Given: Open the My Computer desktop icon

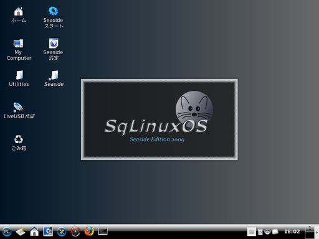Looking at the screenshot, I should (19, 49).
